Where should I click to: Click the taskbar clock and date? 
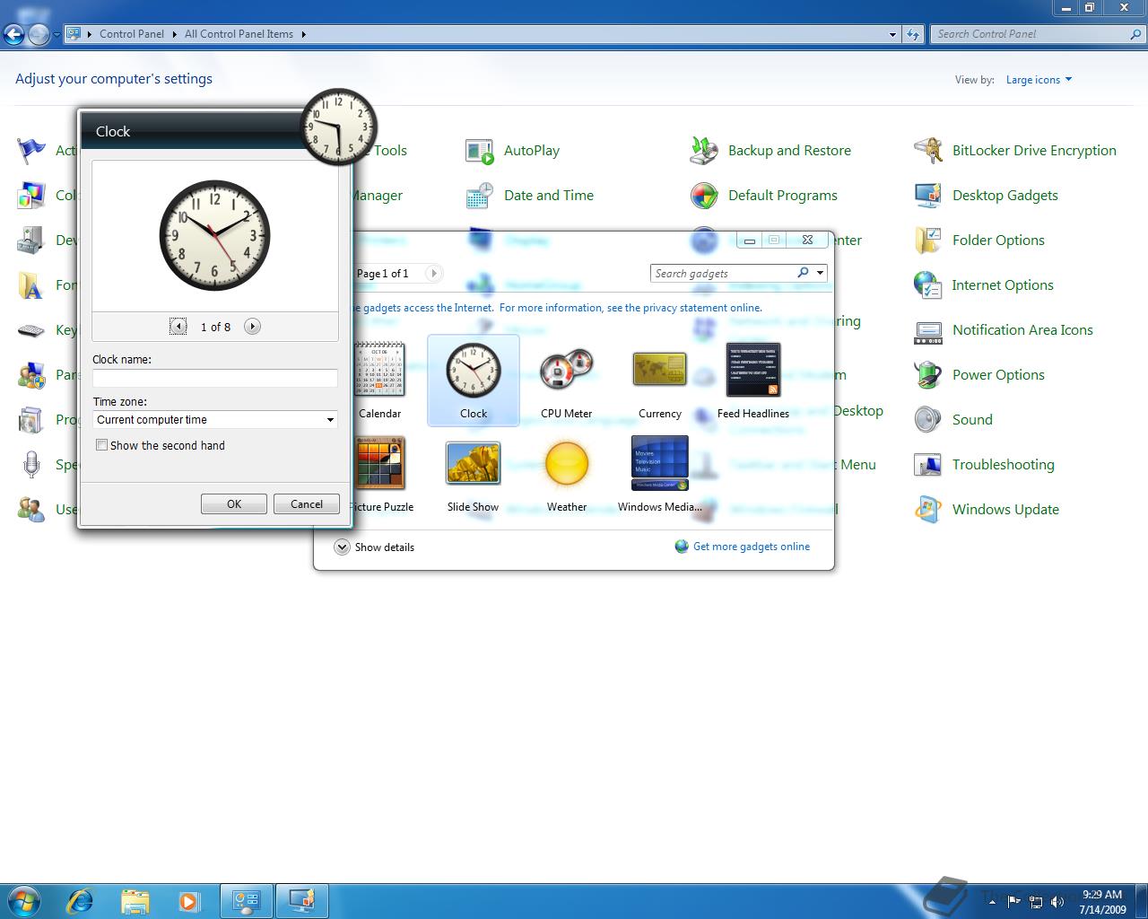(1102, 902)
